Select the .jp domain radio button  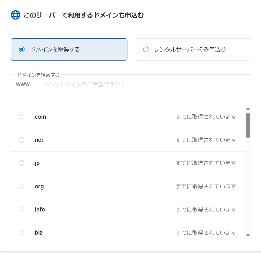[x=21, y=163]
